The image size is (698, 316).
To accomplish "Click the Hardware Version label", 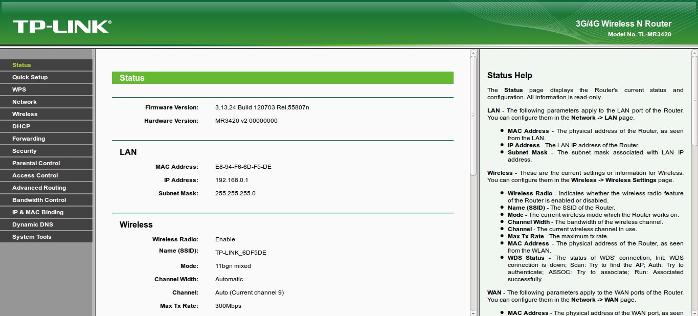I will (x=171, y=121).
